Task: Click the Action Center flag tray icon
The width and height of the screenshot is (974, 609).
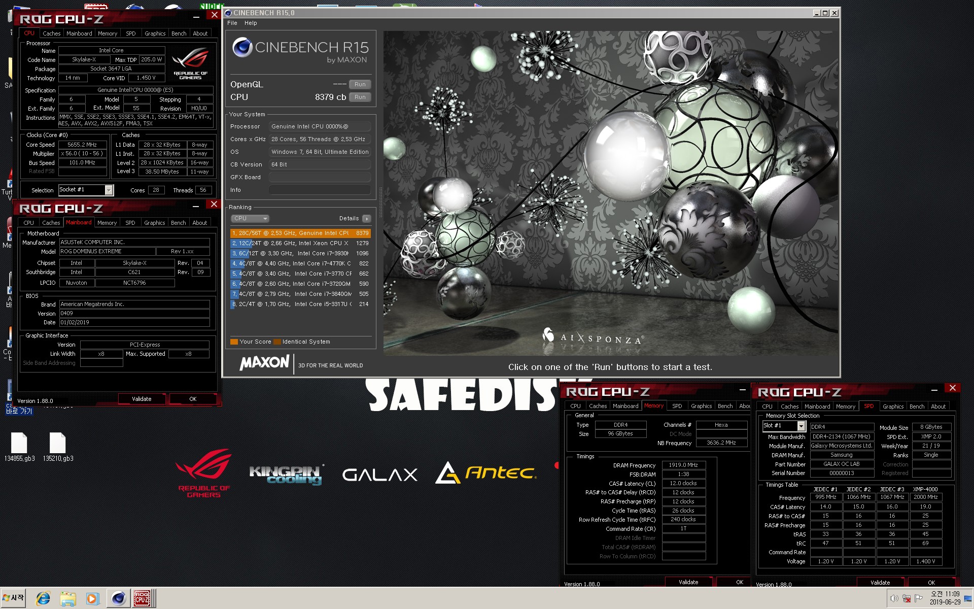Action: point(918,598)
